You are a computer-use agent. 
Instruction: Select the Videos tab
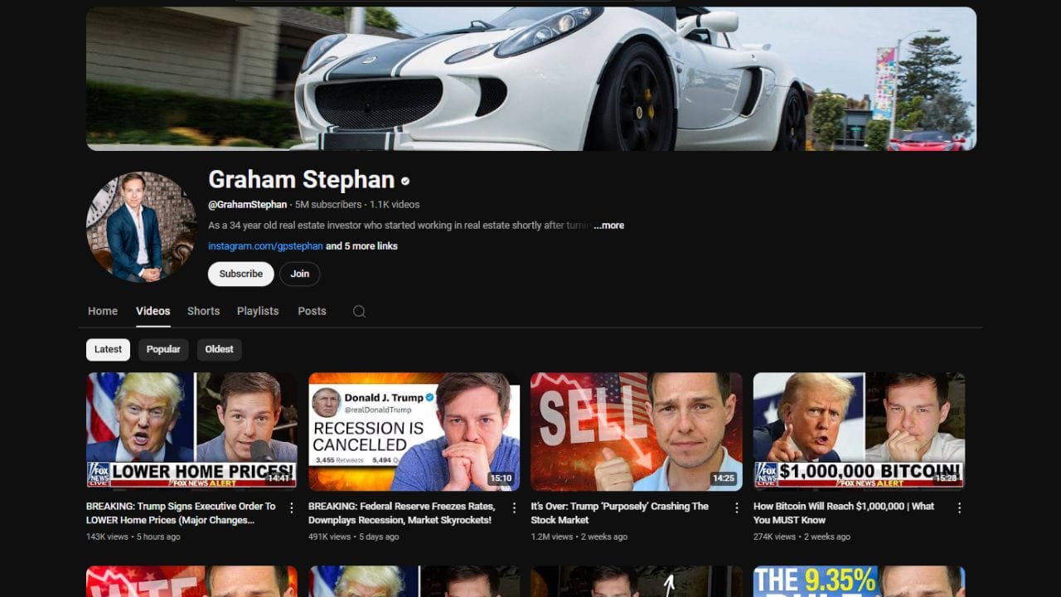153,311
